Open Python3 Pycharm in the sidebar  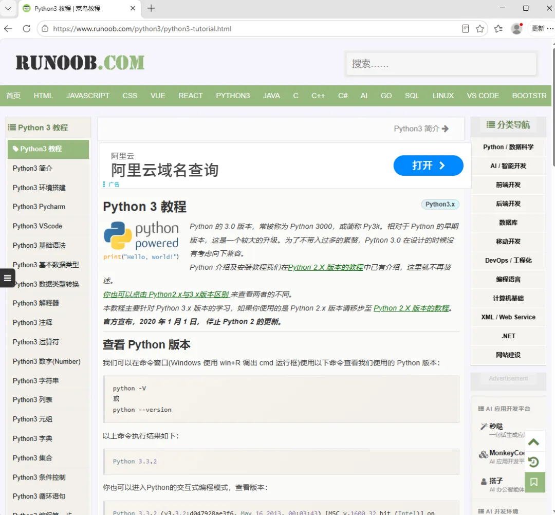pyautogui.click(x=39, y=207)
